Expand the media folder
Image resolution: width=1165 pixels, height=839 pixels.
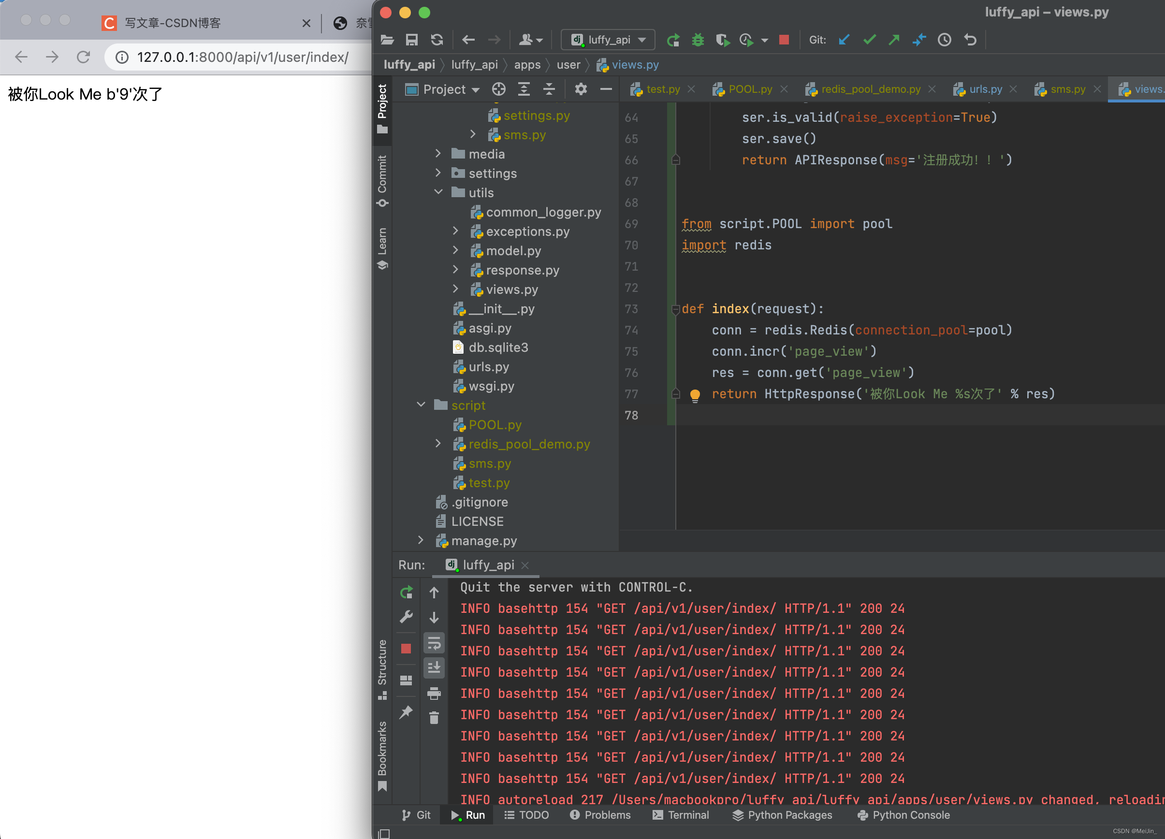coord(438,154)
